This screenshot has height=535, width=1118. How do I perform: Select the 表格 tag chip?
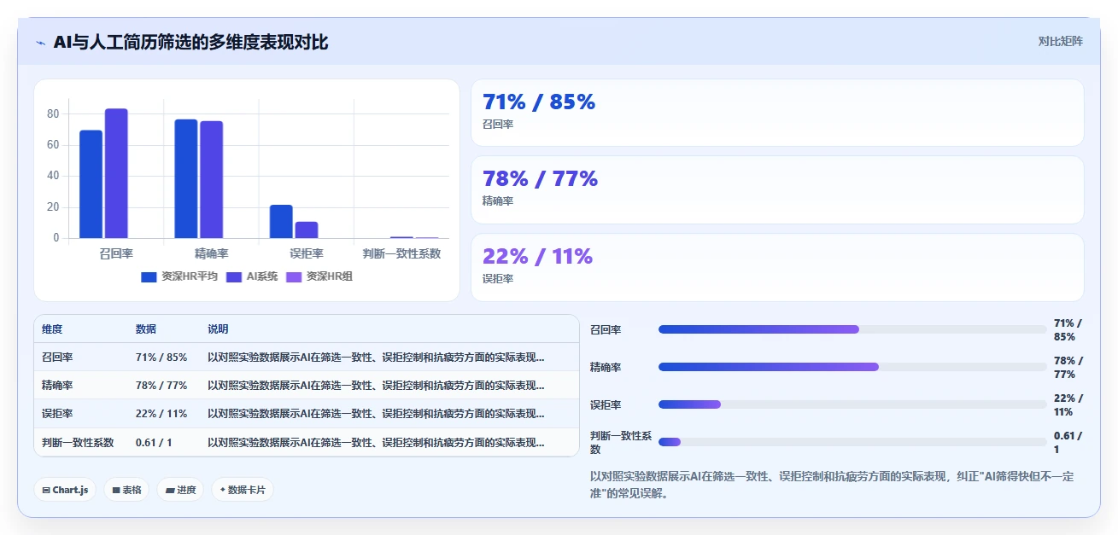point(126,490)
